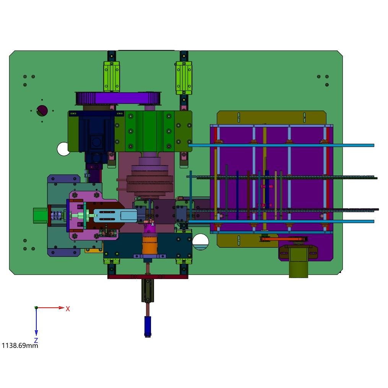Click the 1138.69mm dimension readout
This screenshot has width=388, height=388.
[x=20, y=346]
